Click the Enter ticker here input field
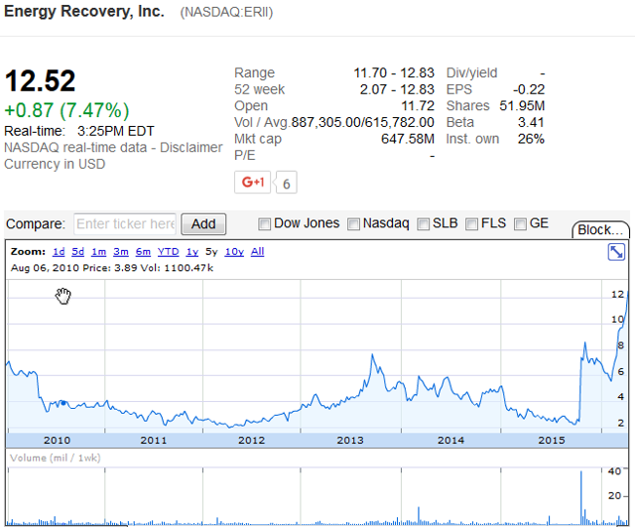 tap(125, 224)
